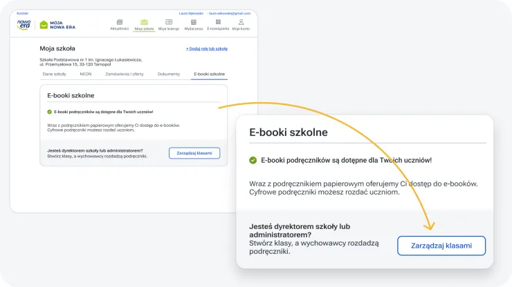Click the Nowa Era logo
The image size is (512, 287).
pos(24,25)
